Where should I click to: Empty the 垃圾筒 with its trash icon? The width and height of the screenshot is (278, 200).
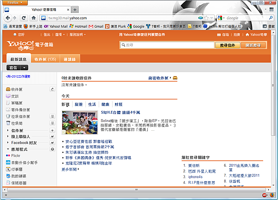click(x=52, y=123)
